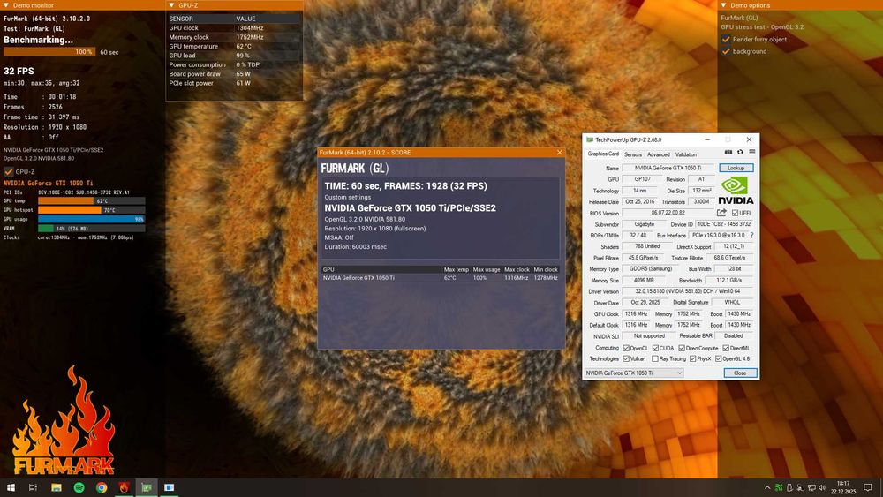Viewport: 883px width, 497px height.
Task: Click the Bus Interface question mark icon
Action: [751, 236]
